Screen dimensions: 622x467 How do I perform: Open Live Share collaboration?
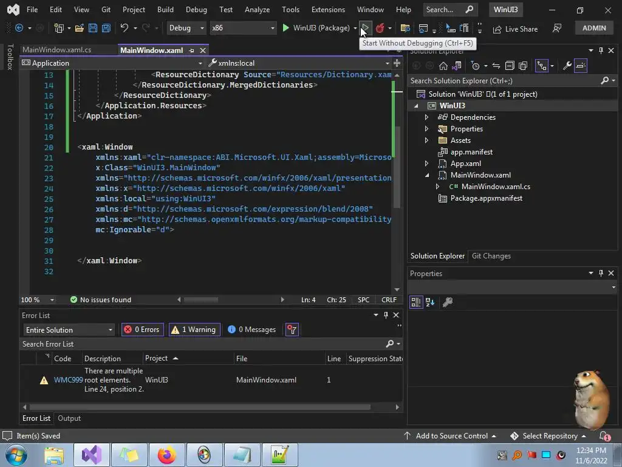pyautogui.click(x=515, y=29)
